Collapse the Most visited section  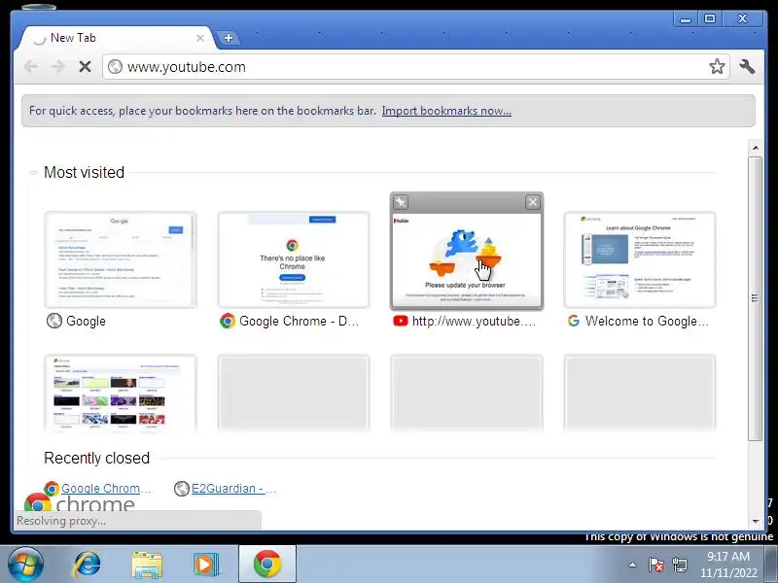(33, 173)
